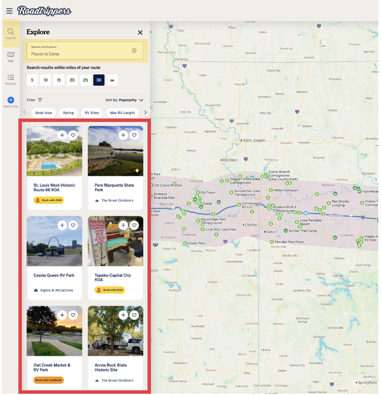Select the 20 miles radius option
This screenshot has height=395, width=381.
(72, 80)
